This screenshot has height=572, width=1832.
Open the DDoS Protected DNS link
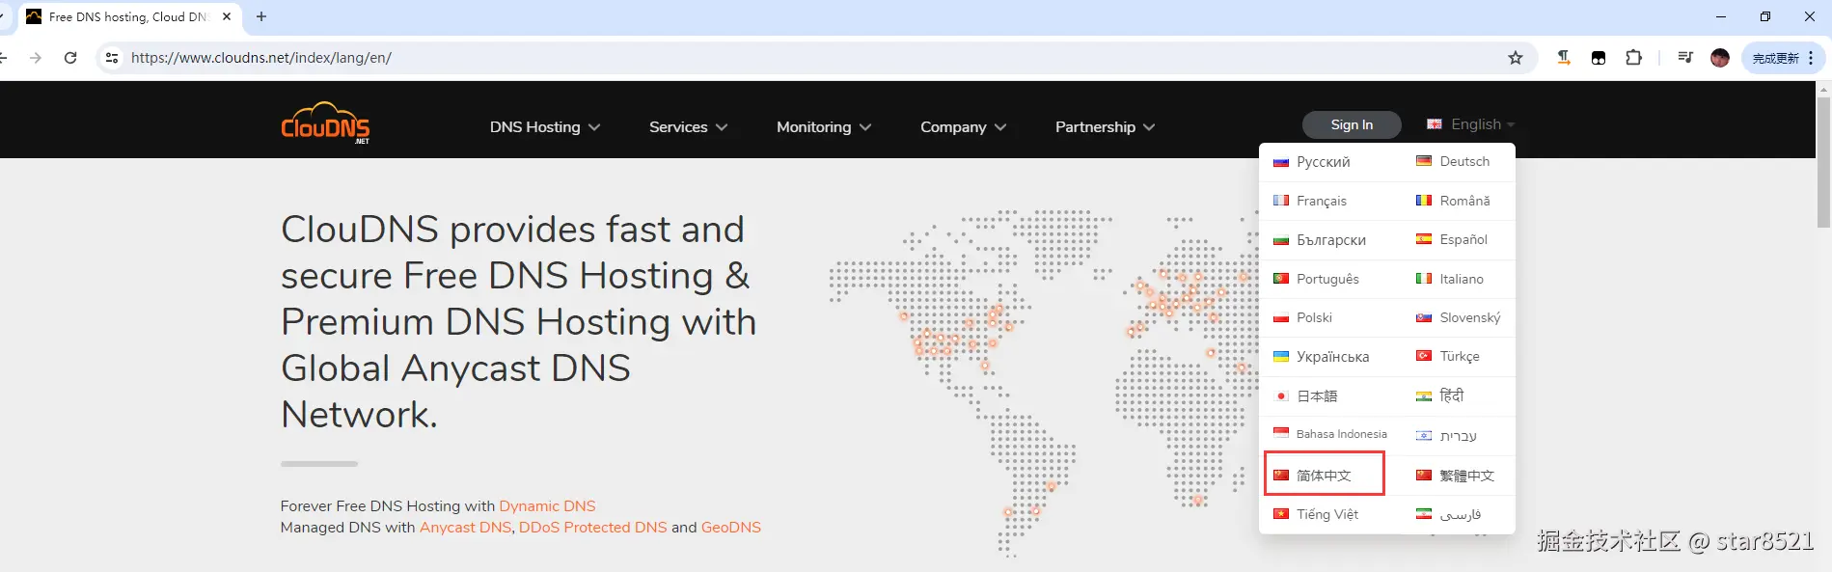pyautogui.click(x=593, y=528)
